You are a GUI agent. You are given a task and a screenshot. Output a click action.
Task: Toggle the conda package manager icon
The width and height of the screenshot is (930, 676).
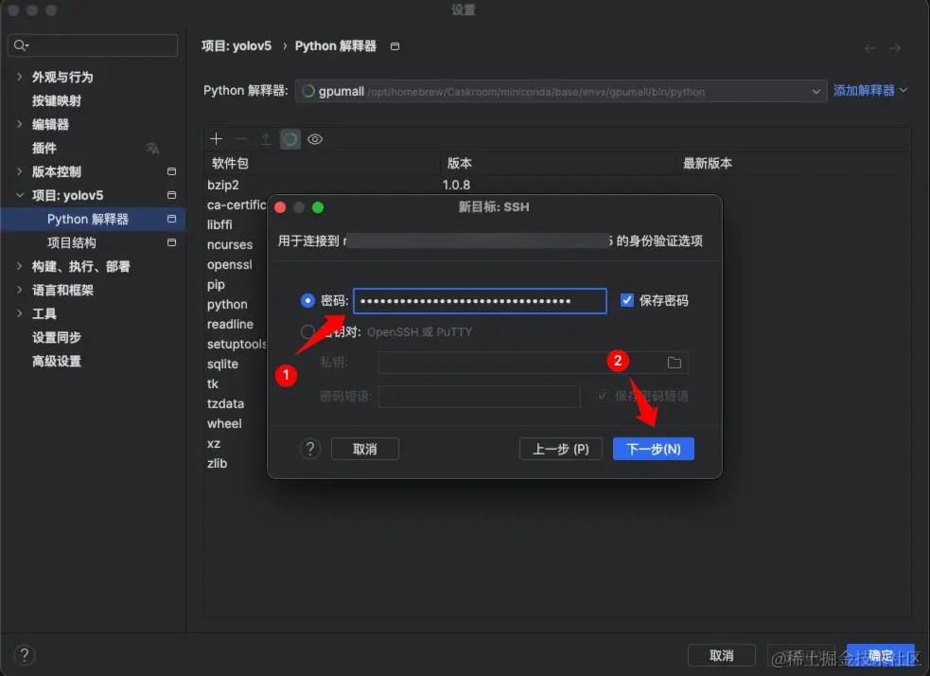[290, 139]
